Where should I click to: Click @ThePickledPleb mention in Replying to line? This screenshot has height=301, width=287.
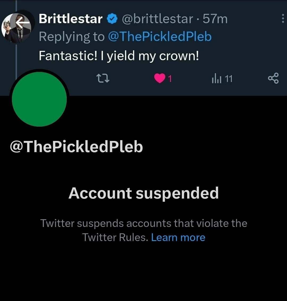pyautogui.click(x=160, y=37)
